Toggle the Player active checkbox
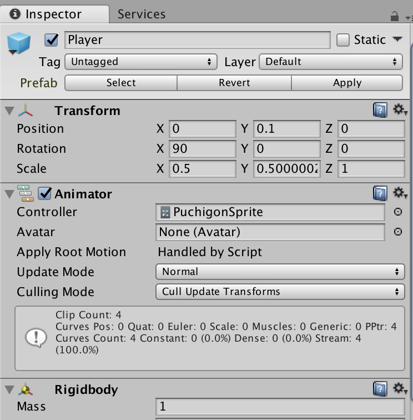Screen dimensions: 413x420 (52, 40)
